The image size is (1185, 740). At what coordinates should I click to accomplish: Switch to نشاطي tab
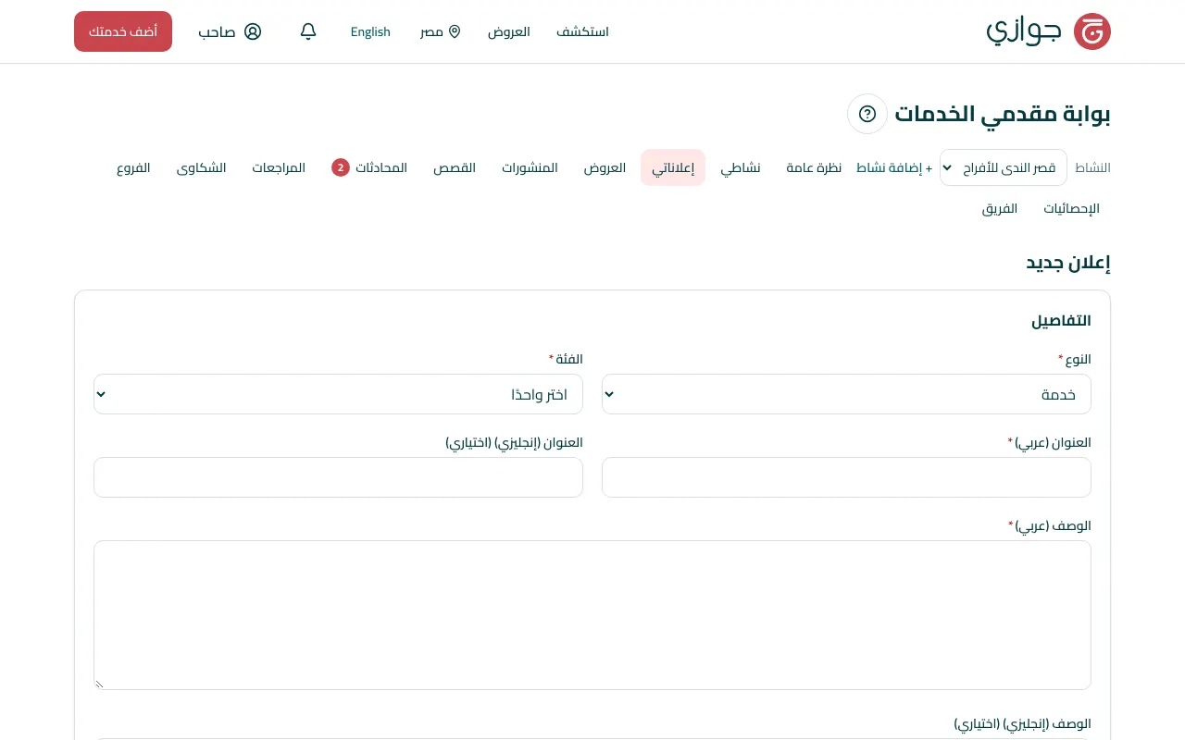[x=741, y=167]
